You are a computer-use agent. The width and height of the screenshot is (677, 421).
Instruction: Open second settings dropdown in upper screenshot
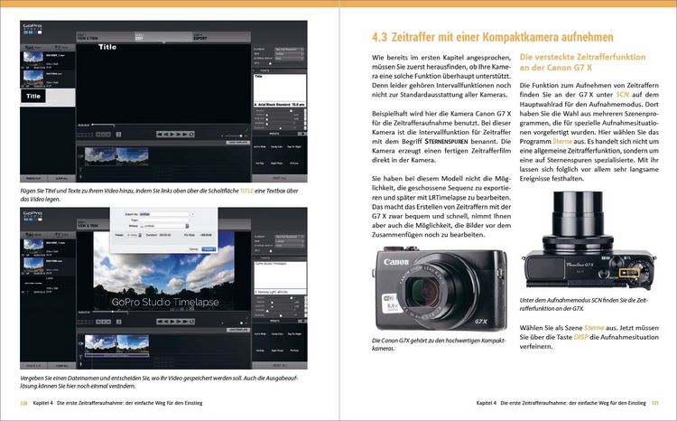pos(289,54)
